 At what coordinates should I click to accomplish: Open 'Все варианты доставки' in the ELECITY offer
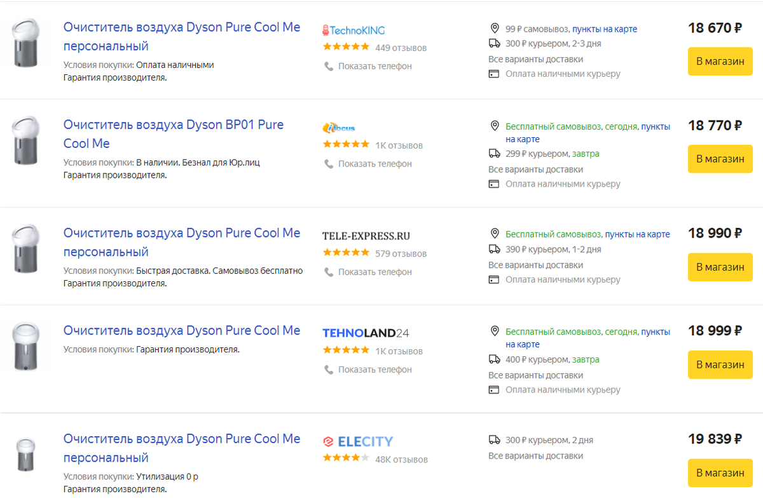click(535, 455)
